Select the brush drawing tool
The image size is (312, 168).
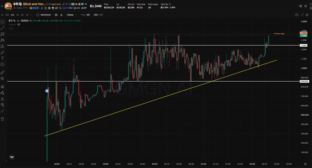[2, 52]
